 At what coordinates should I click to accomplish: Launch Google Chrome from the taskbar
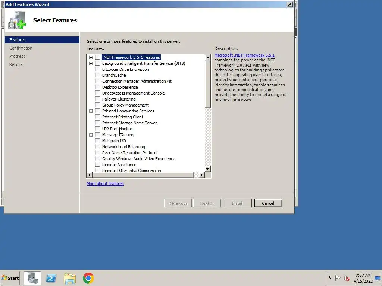88,278
